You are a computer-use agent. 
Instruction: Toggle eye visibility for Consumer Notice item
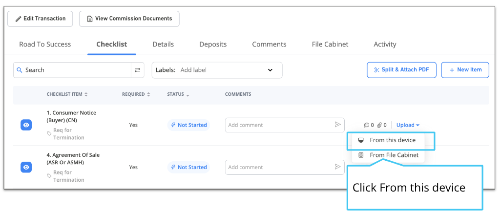point(26,125)
